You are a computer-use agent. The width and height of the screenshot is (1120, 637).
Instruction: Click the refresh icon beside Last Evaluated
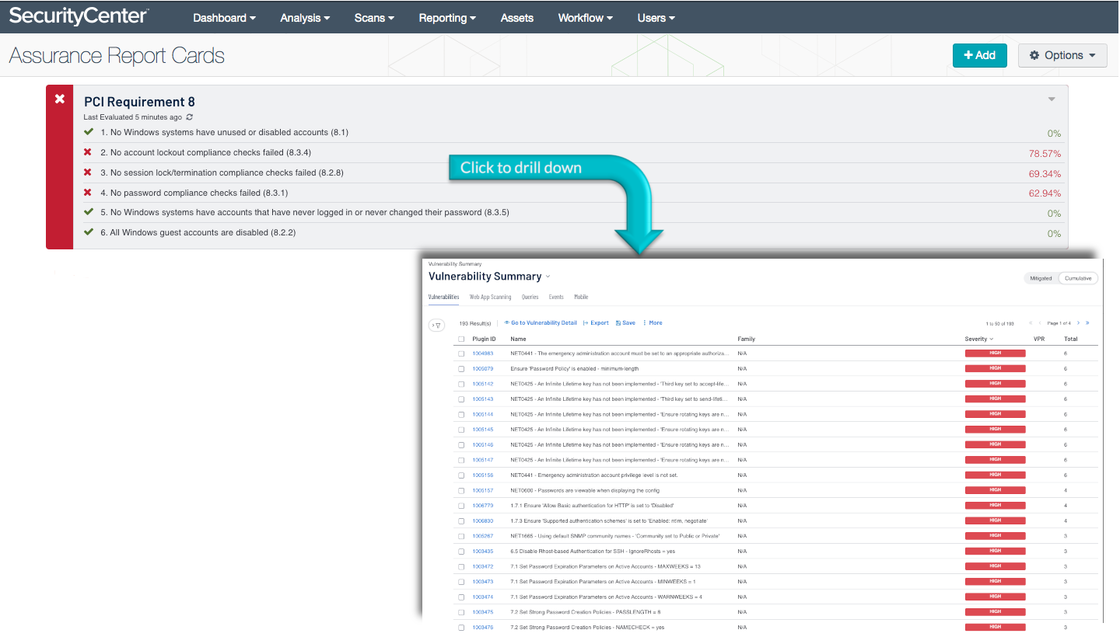pyautogui.click(x=190, y=117)
